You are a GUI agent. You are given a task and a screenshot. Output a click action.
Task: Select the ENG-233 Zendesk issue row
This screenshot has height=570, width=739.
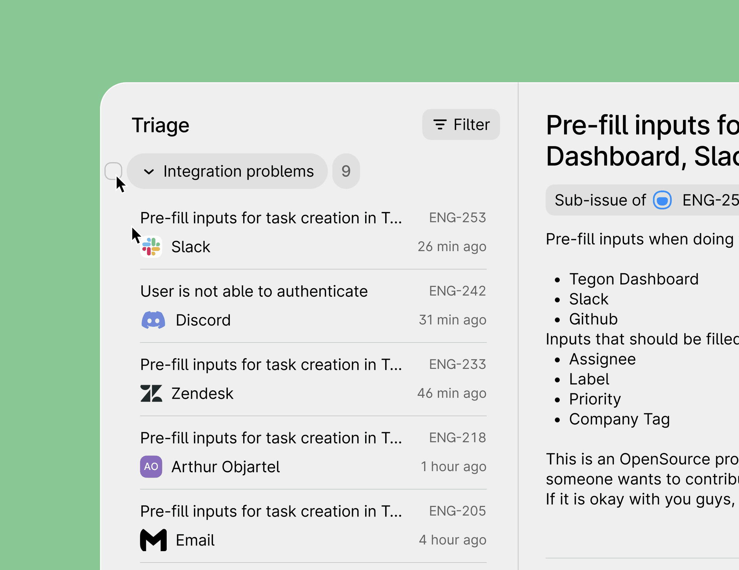pyautogui.click(x=271, y=364)
